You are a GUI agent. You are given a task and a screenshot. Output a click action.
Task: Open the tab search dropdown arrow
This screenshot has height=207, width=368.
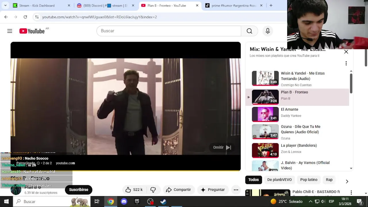tap(5, 5)
